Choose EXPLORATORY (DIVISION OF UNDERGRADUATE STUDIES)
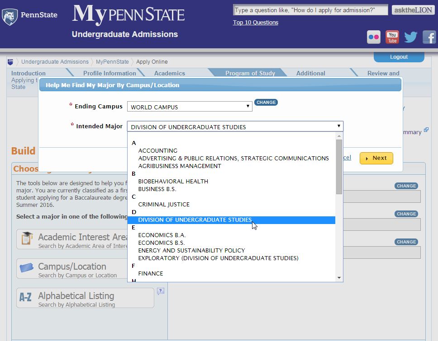This screenshot has width=438, height=341. point(218,258)
